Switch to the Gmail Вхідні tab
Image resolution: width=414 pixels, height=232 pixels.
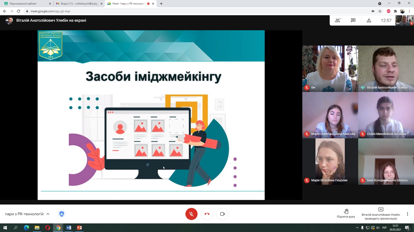78,4
